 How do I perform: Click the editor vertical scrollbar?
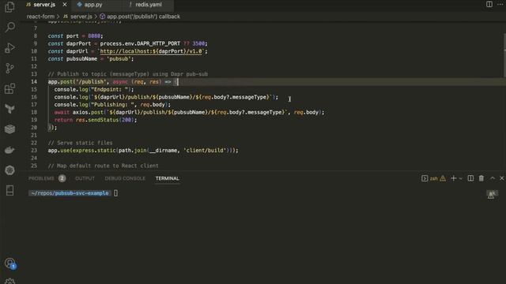click(x=504, y=54)
